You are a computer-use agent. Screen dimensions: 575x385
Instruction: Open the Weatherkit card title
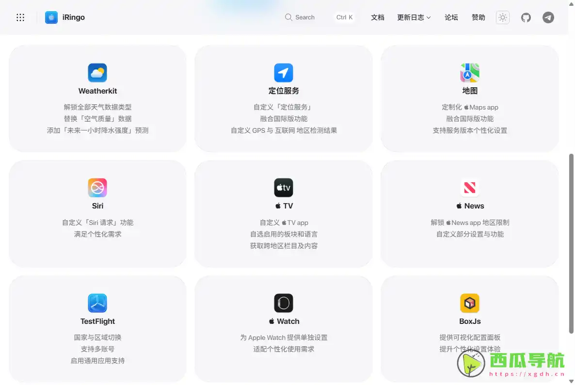pyautogui.click(x=97, y=91)
